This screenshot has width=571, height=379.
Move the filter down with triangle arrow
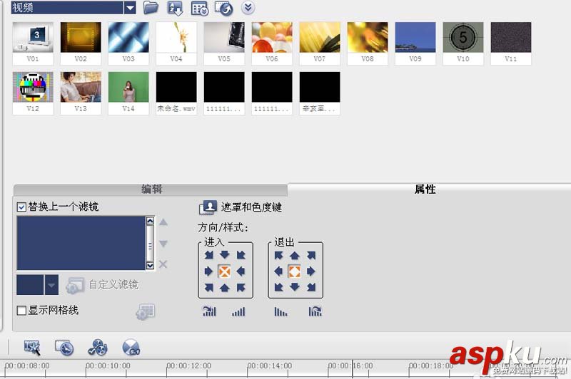pos(163,244)
